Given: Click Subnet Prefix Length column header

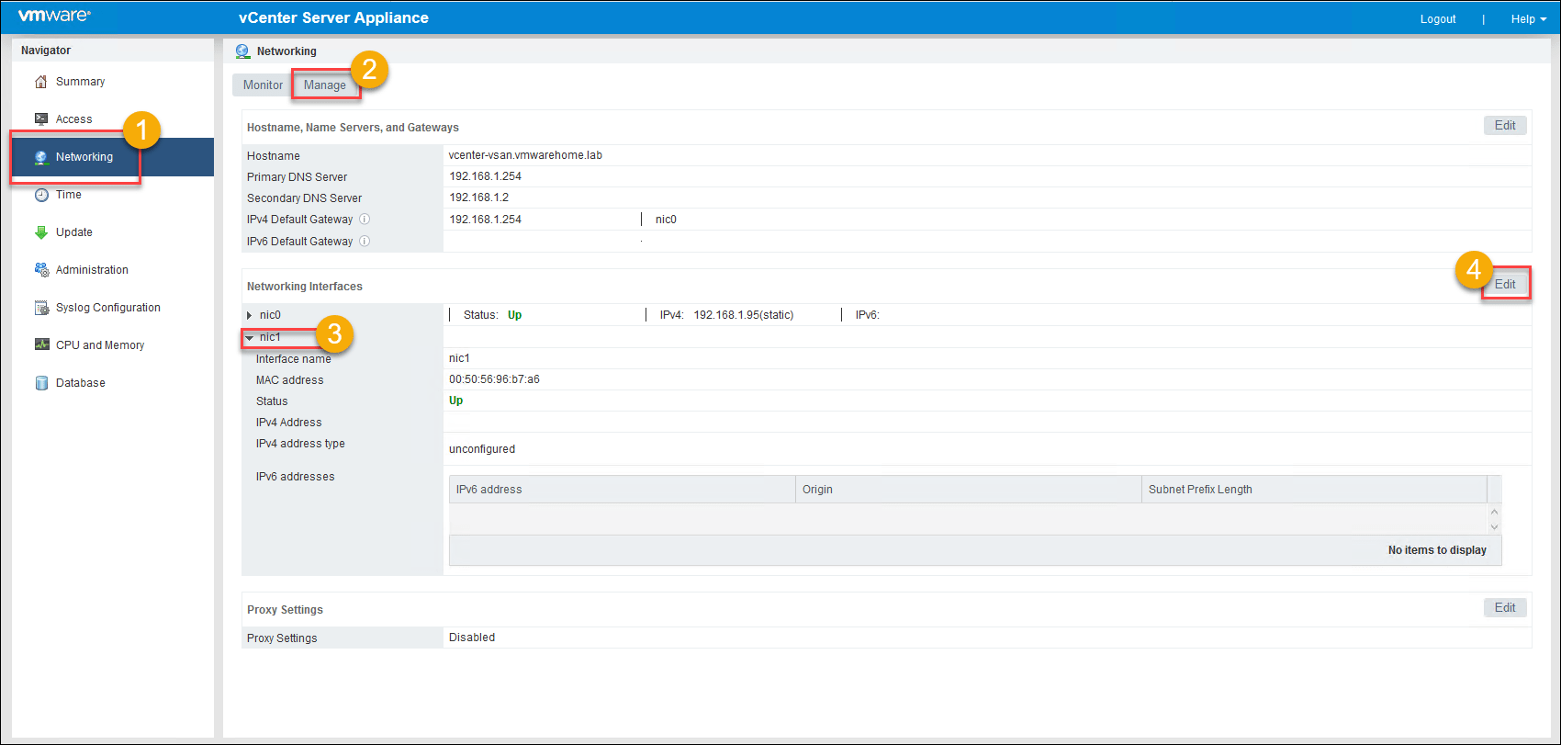Looking at the screenshot, I should click(x=1314, y=490).
